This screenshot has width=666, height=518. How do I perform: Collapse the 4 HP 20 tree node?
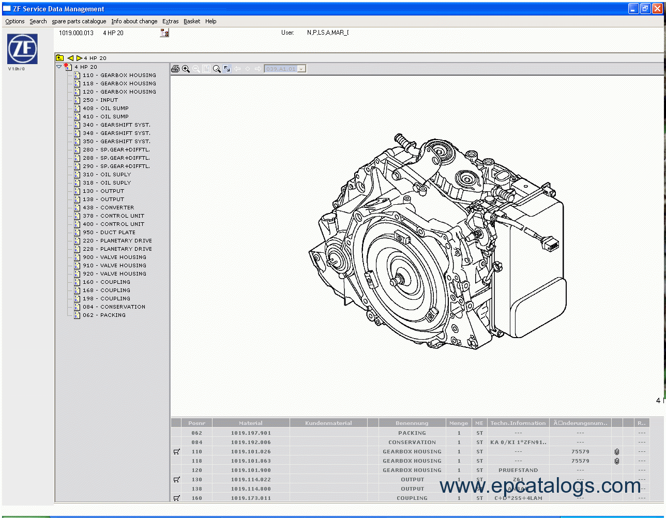tap(59, 67)
